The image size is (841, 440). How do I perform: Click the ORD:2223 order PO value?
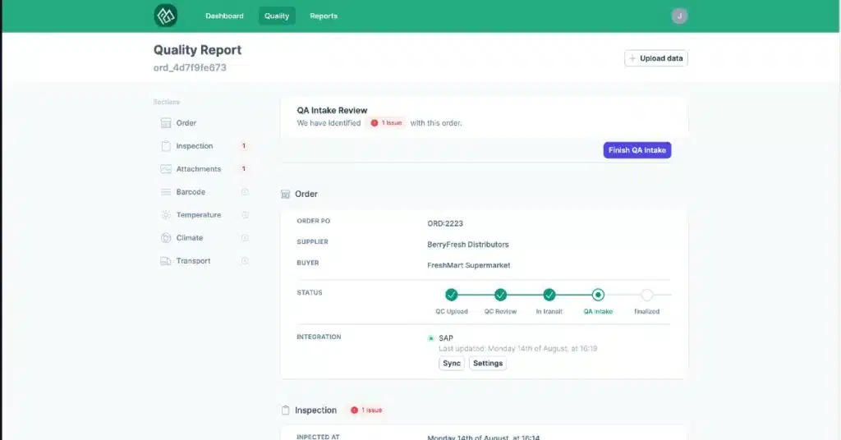(x=445, y=223)
